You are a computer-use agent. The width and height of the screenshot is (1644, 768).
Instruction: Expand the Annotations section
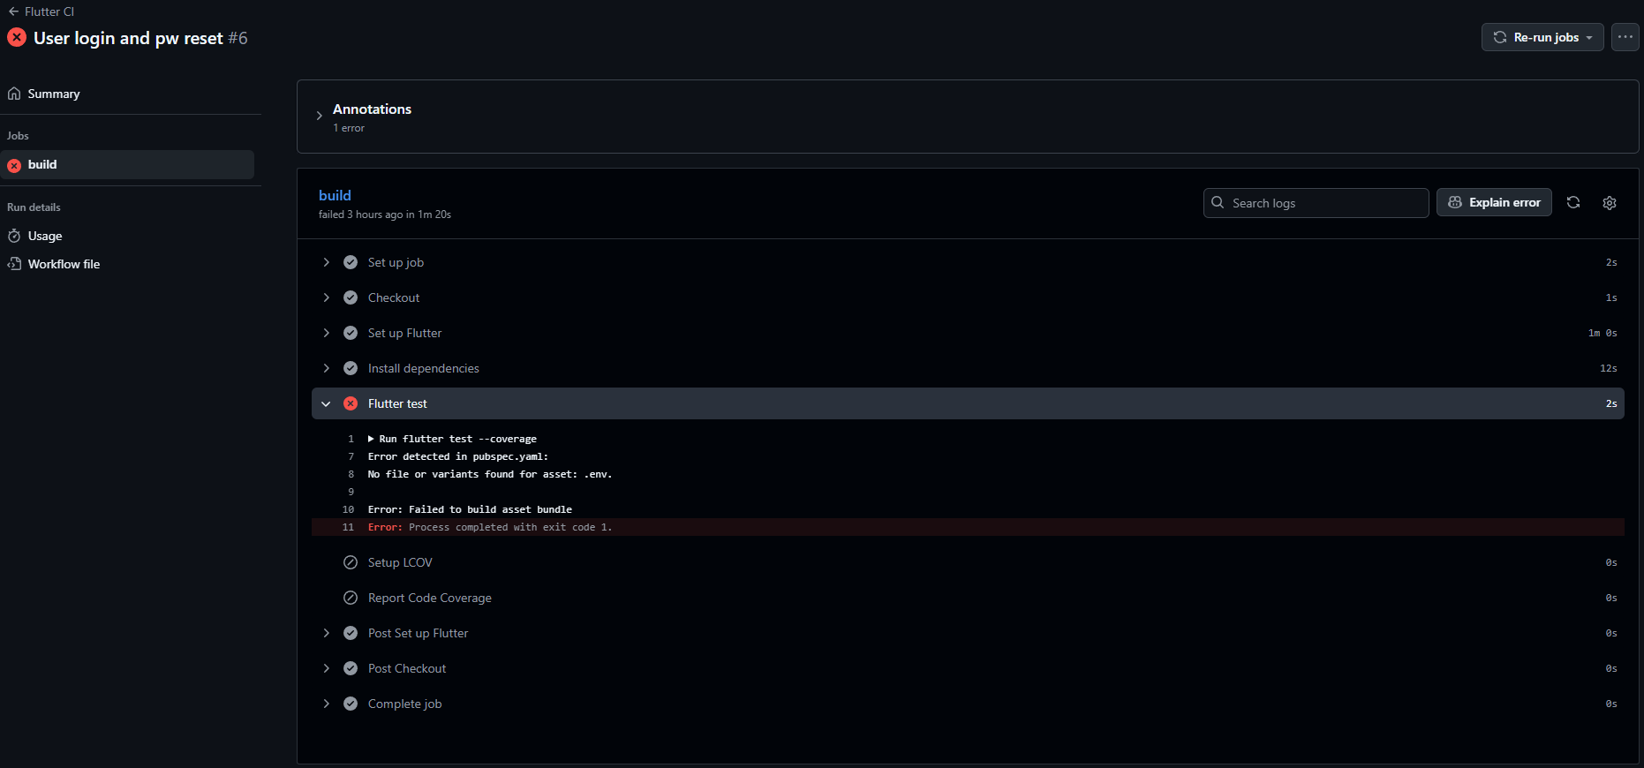tap(319, 116)
